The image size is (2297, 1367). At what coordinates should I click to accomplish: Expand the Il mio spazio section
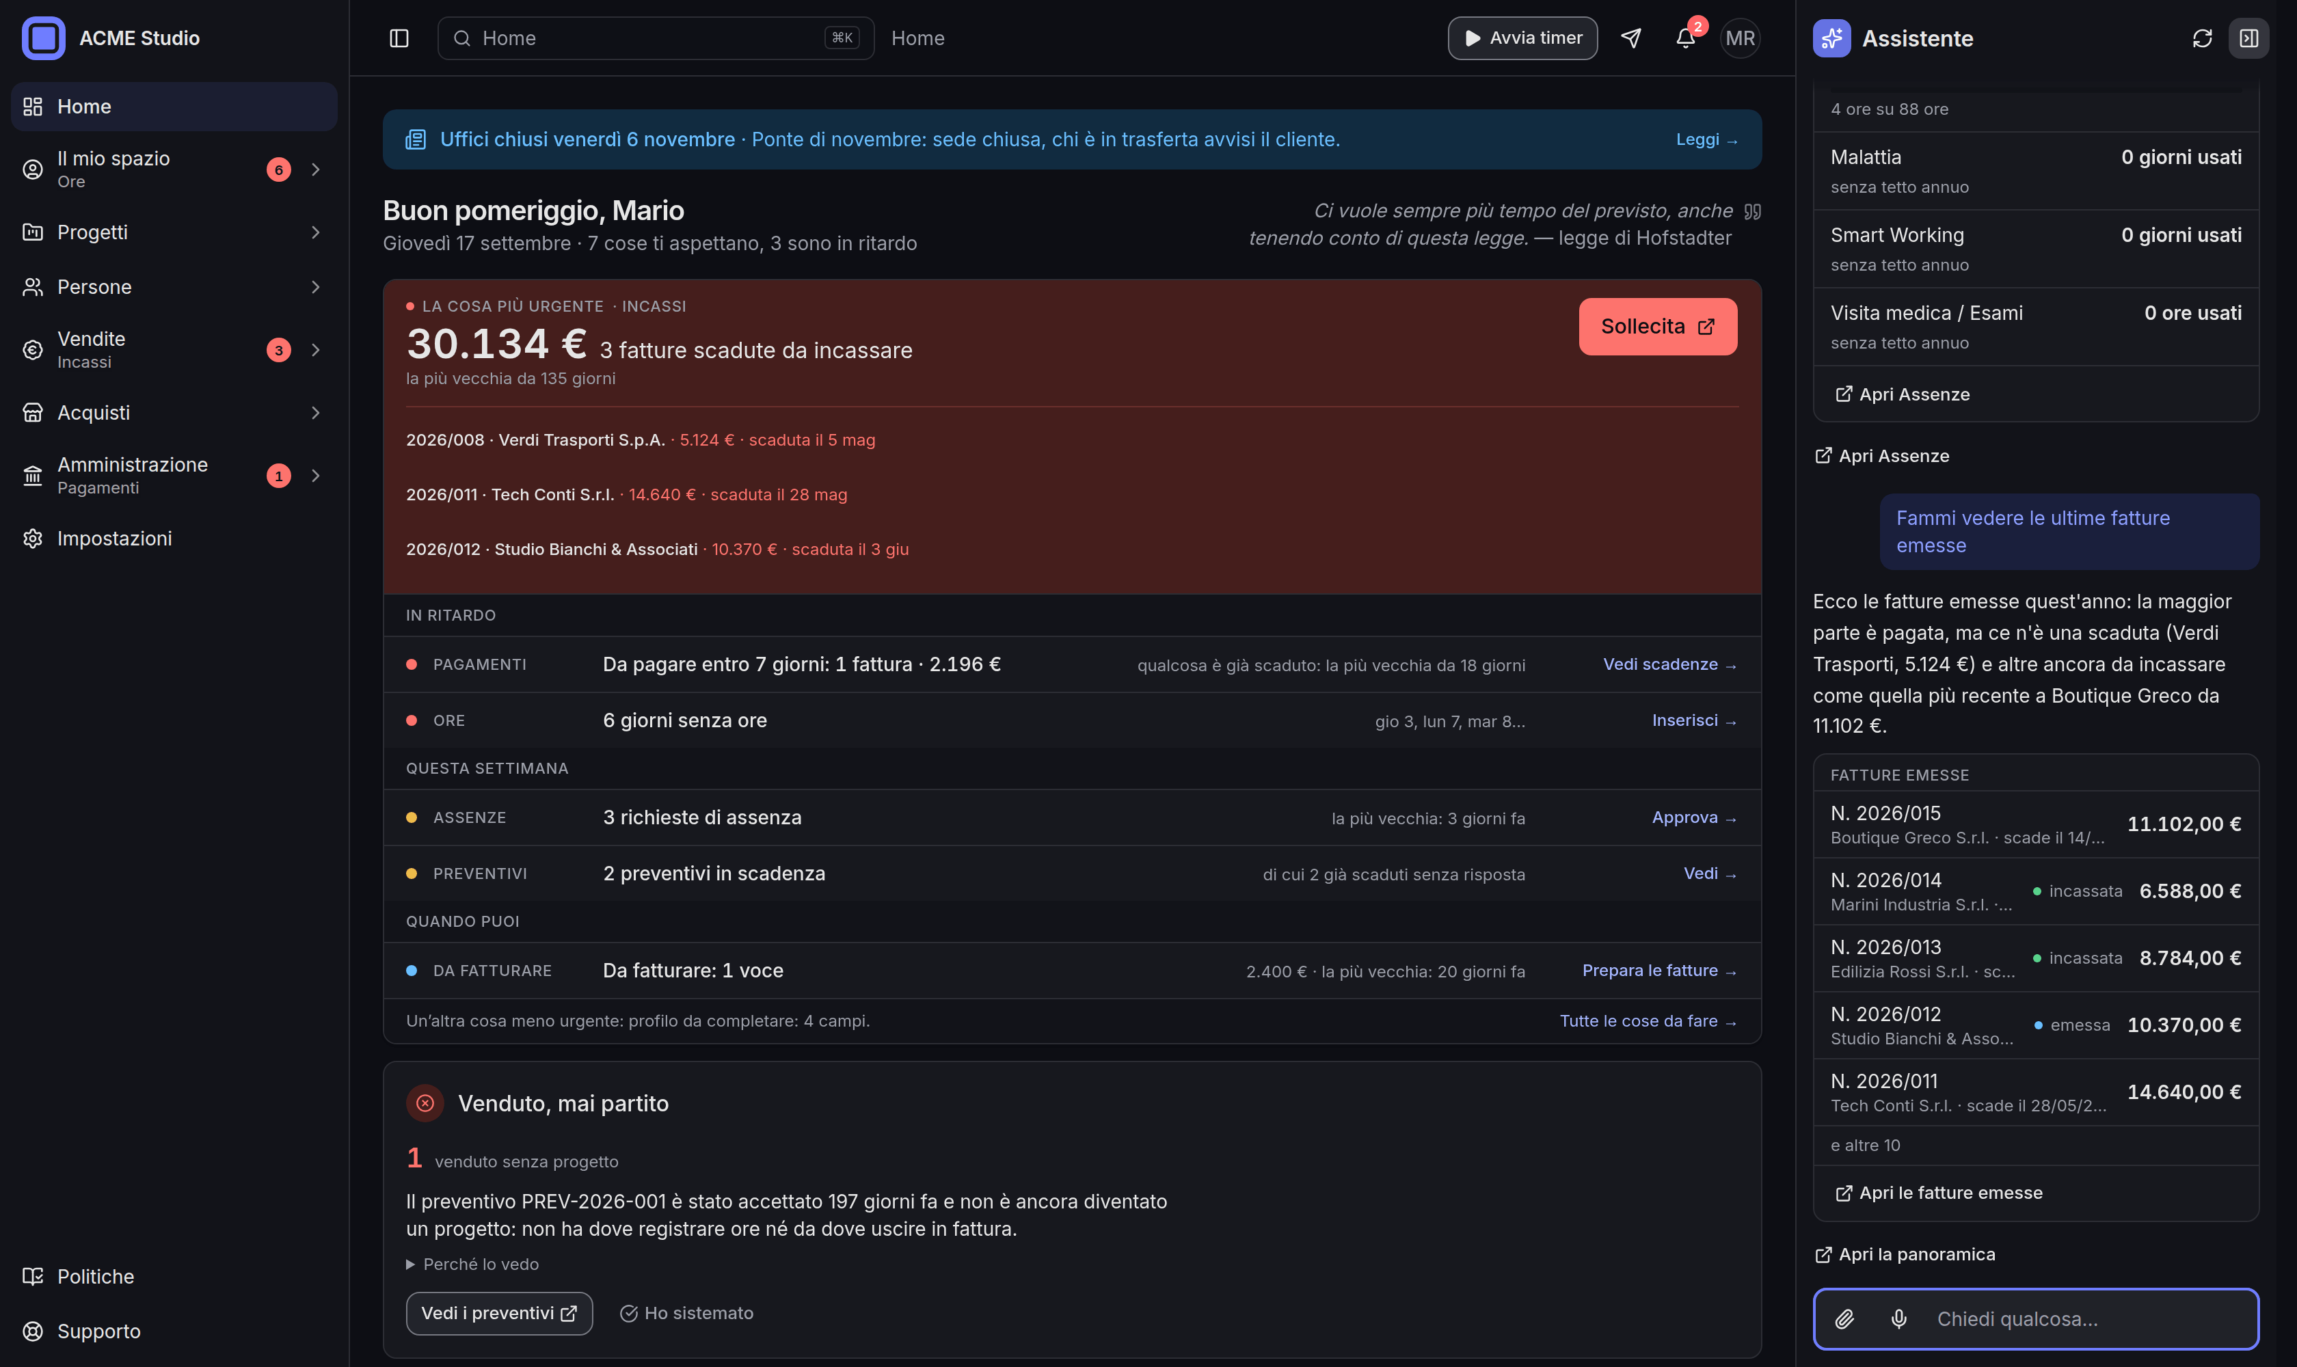point(315,169)
